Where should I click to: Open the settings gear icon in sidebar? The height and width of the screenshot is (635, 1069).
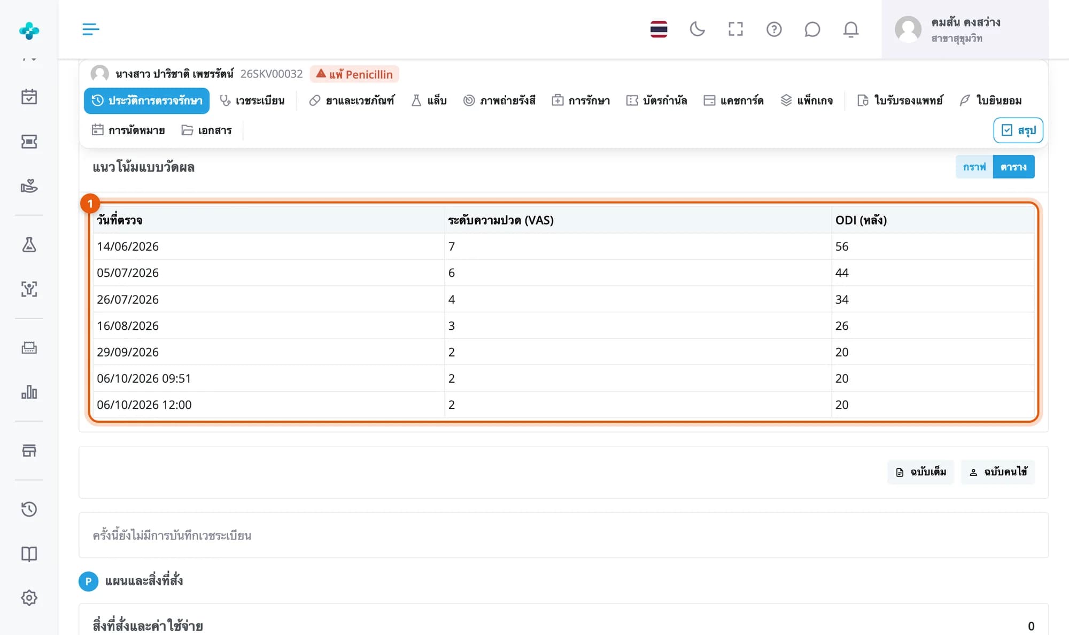tap(29, 598)
